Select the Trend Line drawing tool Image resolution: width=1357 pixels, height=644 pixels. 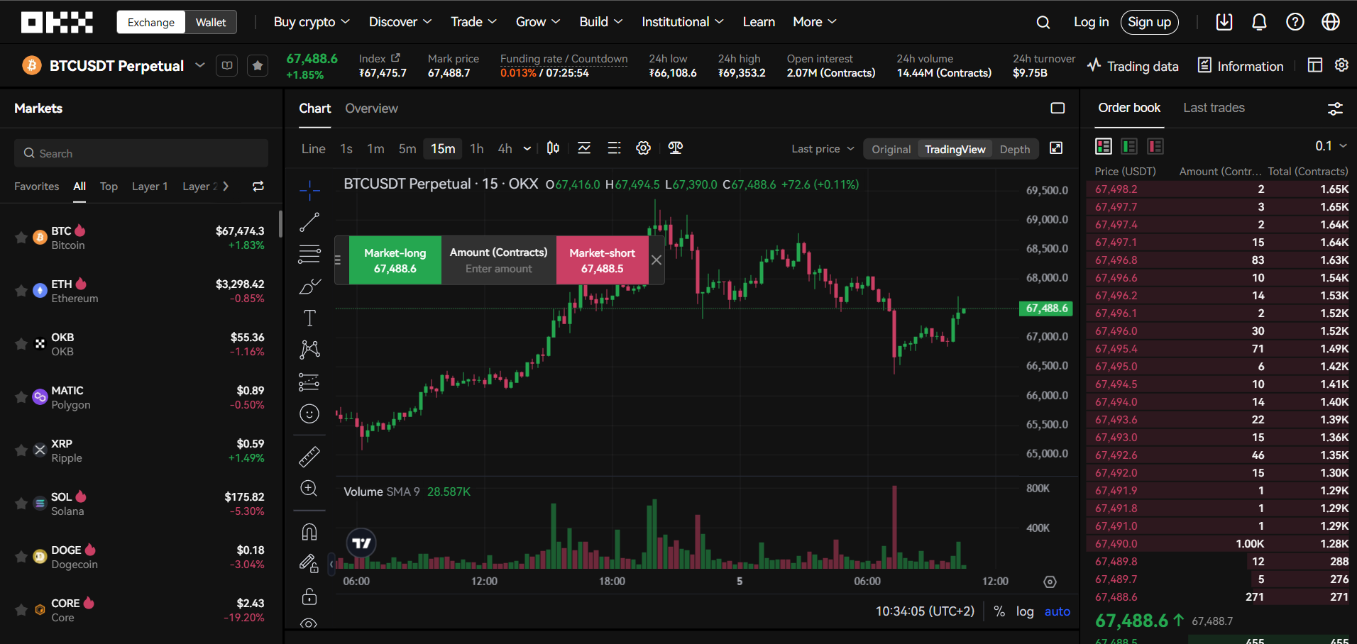pos(309,221)
